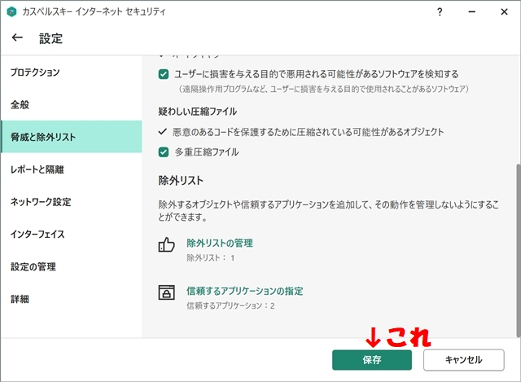Viewport: 521px width, 382px height.
Task: Open the 全般 settings section
Action: [x=20, y=105]
